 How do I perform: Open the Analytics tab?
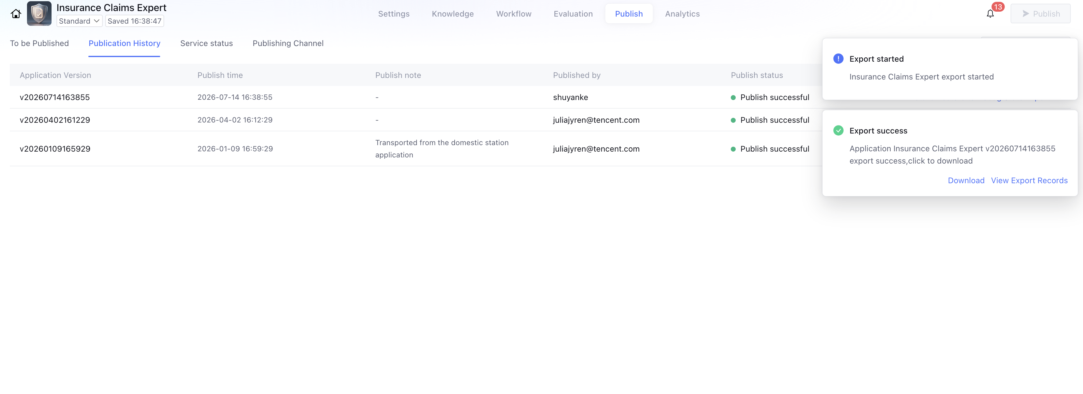click(x=682, y=14)
